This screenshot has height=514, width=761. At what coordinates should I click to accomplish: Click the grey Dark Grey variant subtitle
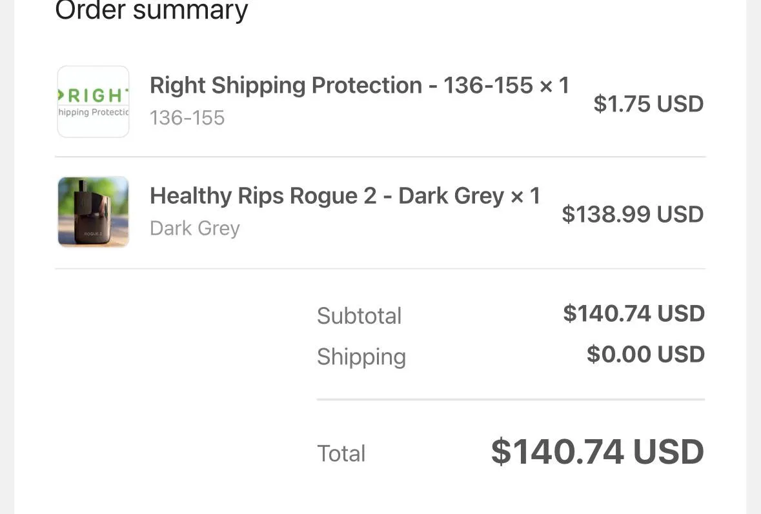click(195, 228)
